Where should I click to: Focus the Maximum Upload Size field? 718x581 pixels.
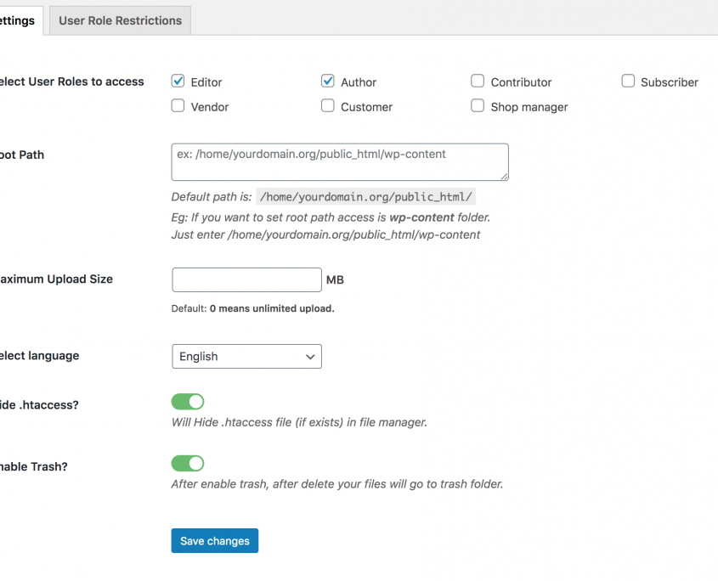(x=246, y=279)
